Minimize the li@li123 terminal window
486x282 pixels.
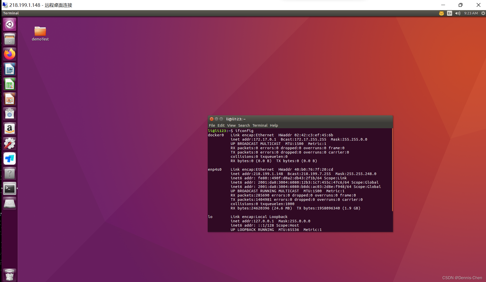pyautogui.click(x=216, y=119)
